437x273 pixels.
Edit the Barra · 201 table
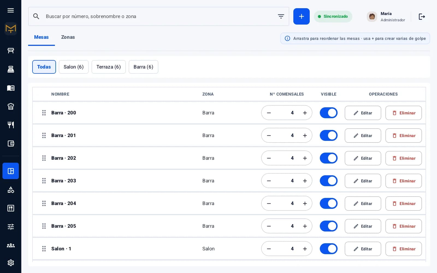(363, 136)
